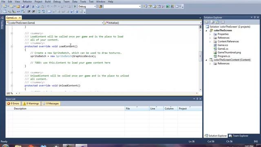Click the View Code icon in Solution Explorer
261x147 pixels.
[223, 22]
